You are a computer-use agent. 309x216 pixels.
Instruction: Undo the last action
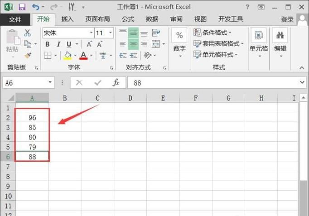tap(36, 7)
